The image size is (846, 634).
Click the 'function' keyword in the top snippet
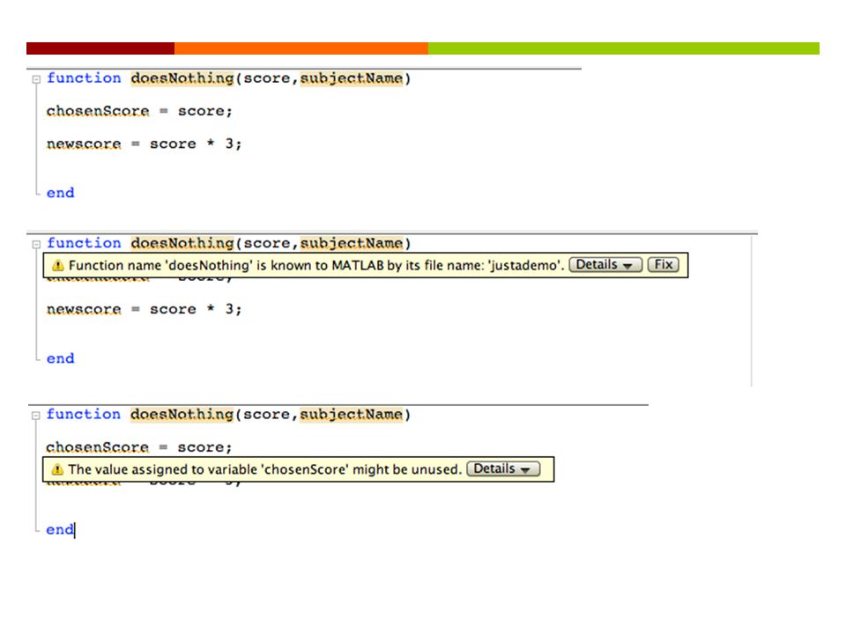(x=84, y=78)
